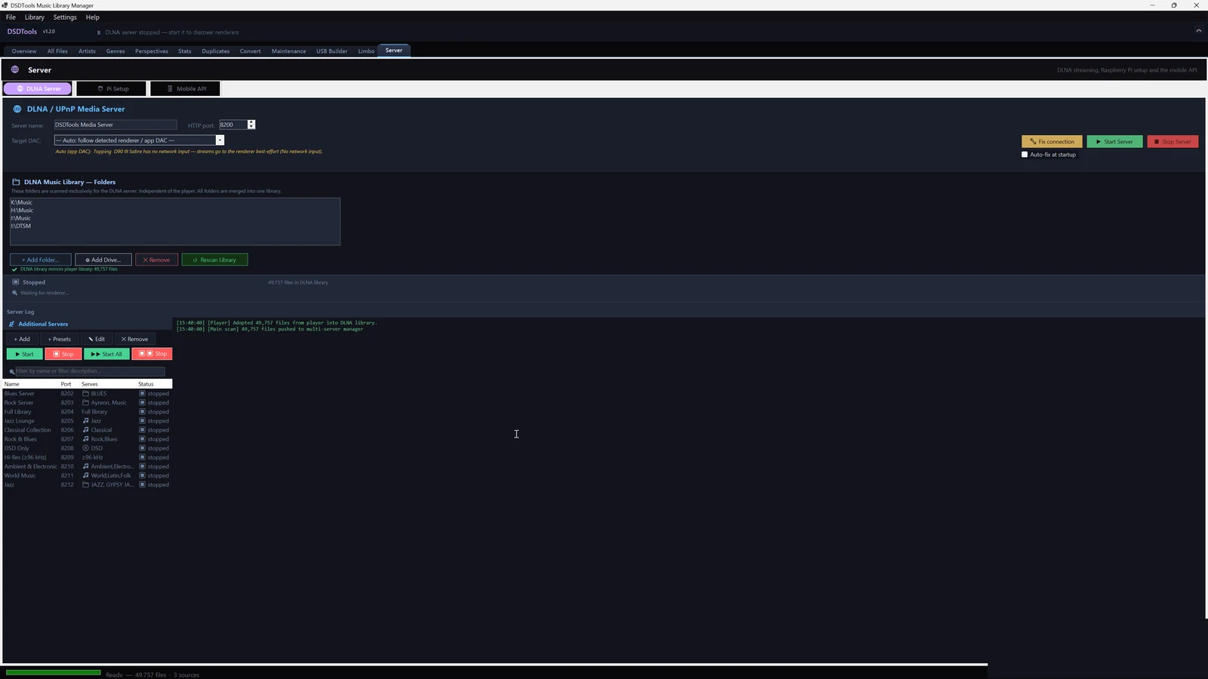Click the green checkmark next to mirror status
1208x679 pixels.
[14, 269]
